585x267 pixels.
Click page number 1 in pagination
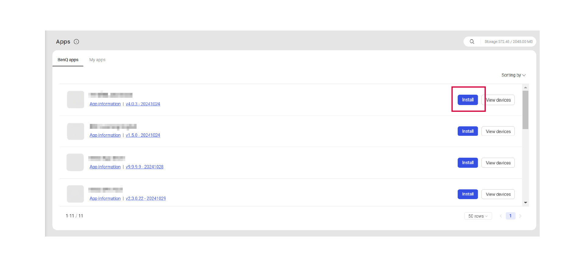pos(510,216)
